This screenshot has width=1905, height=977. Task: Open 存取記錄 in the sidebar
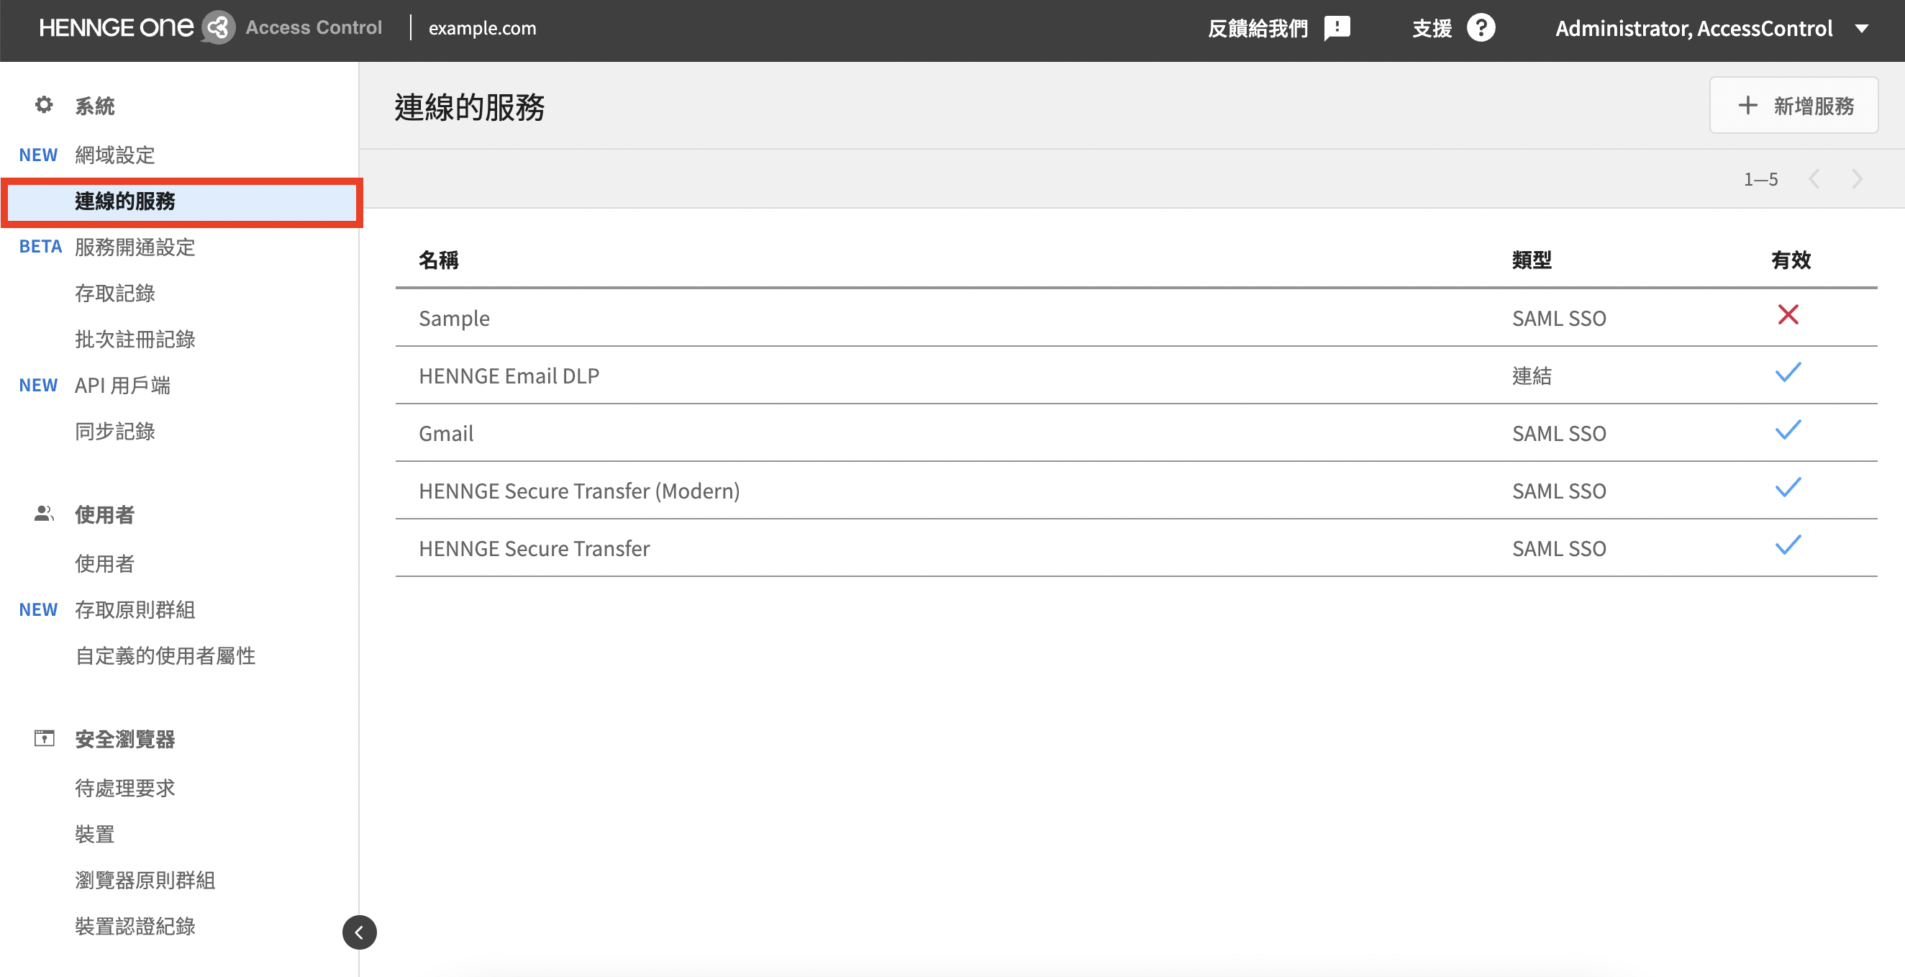pyautogui.click(x=114, y=294)
